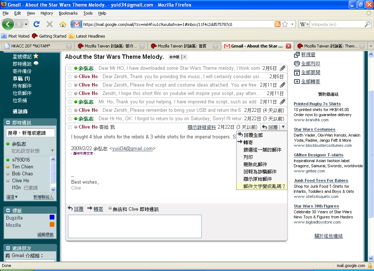The image size is (374, 271).
Task: Click the paperclip attachment icon on 2月6日 message
Action: [282, 68]
